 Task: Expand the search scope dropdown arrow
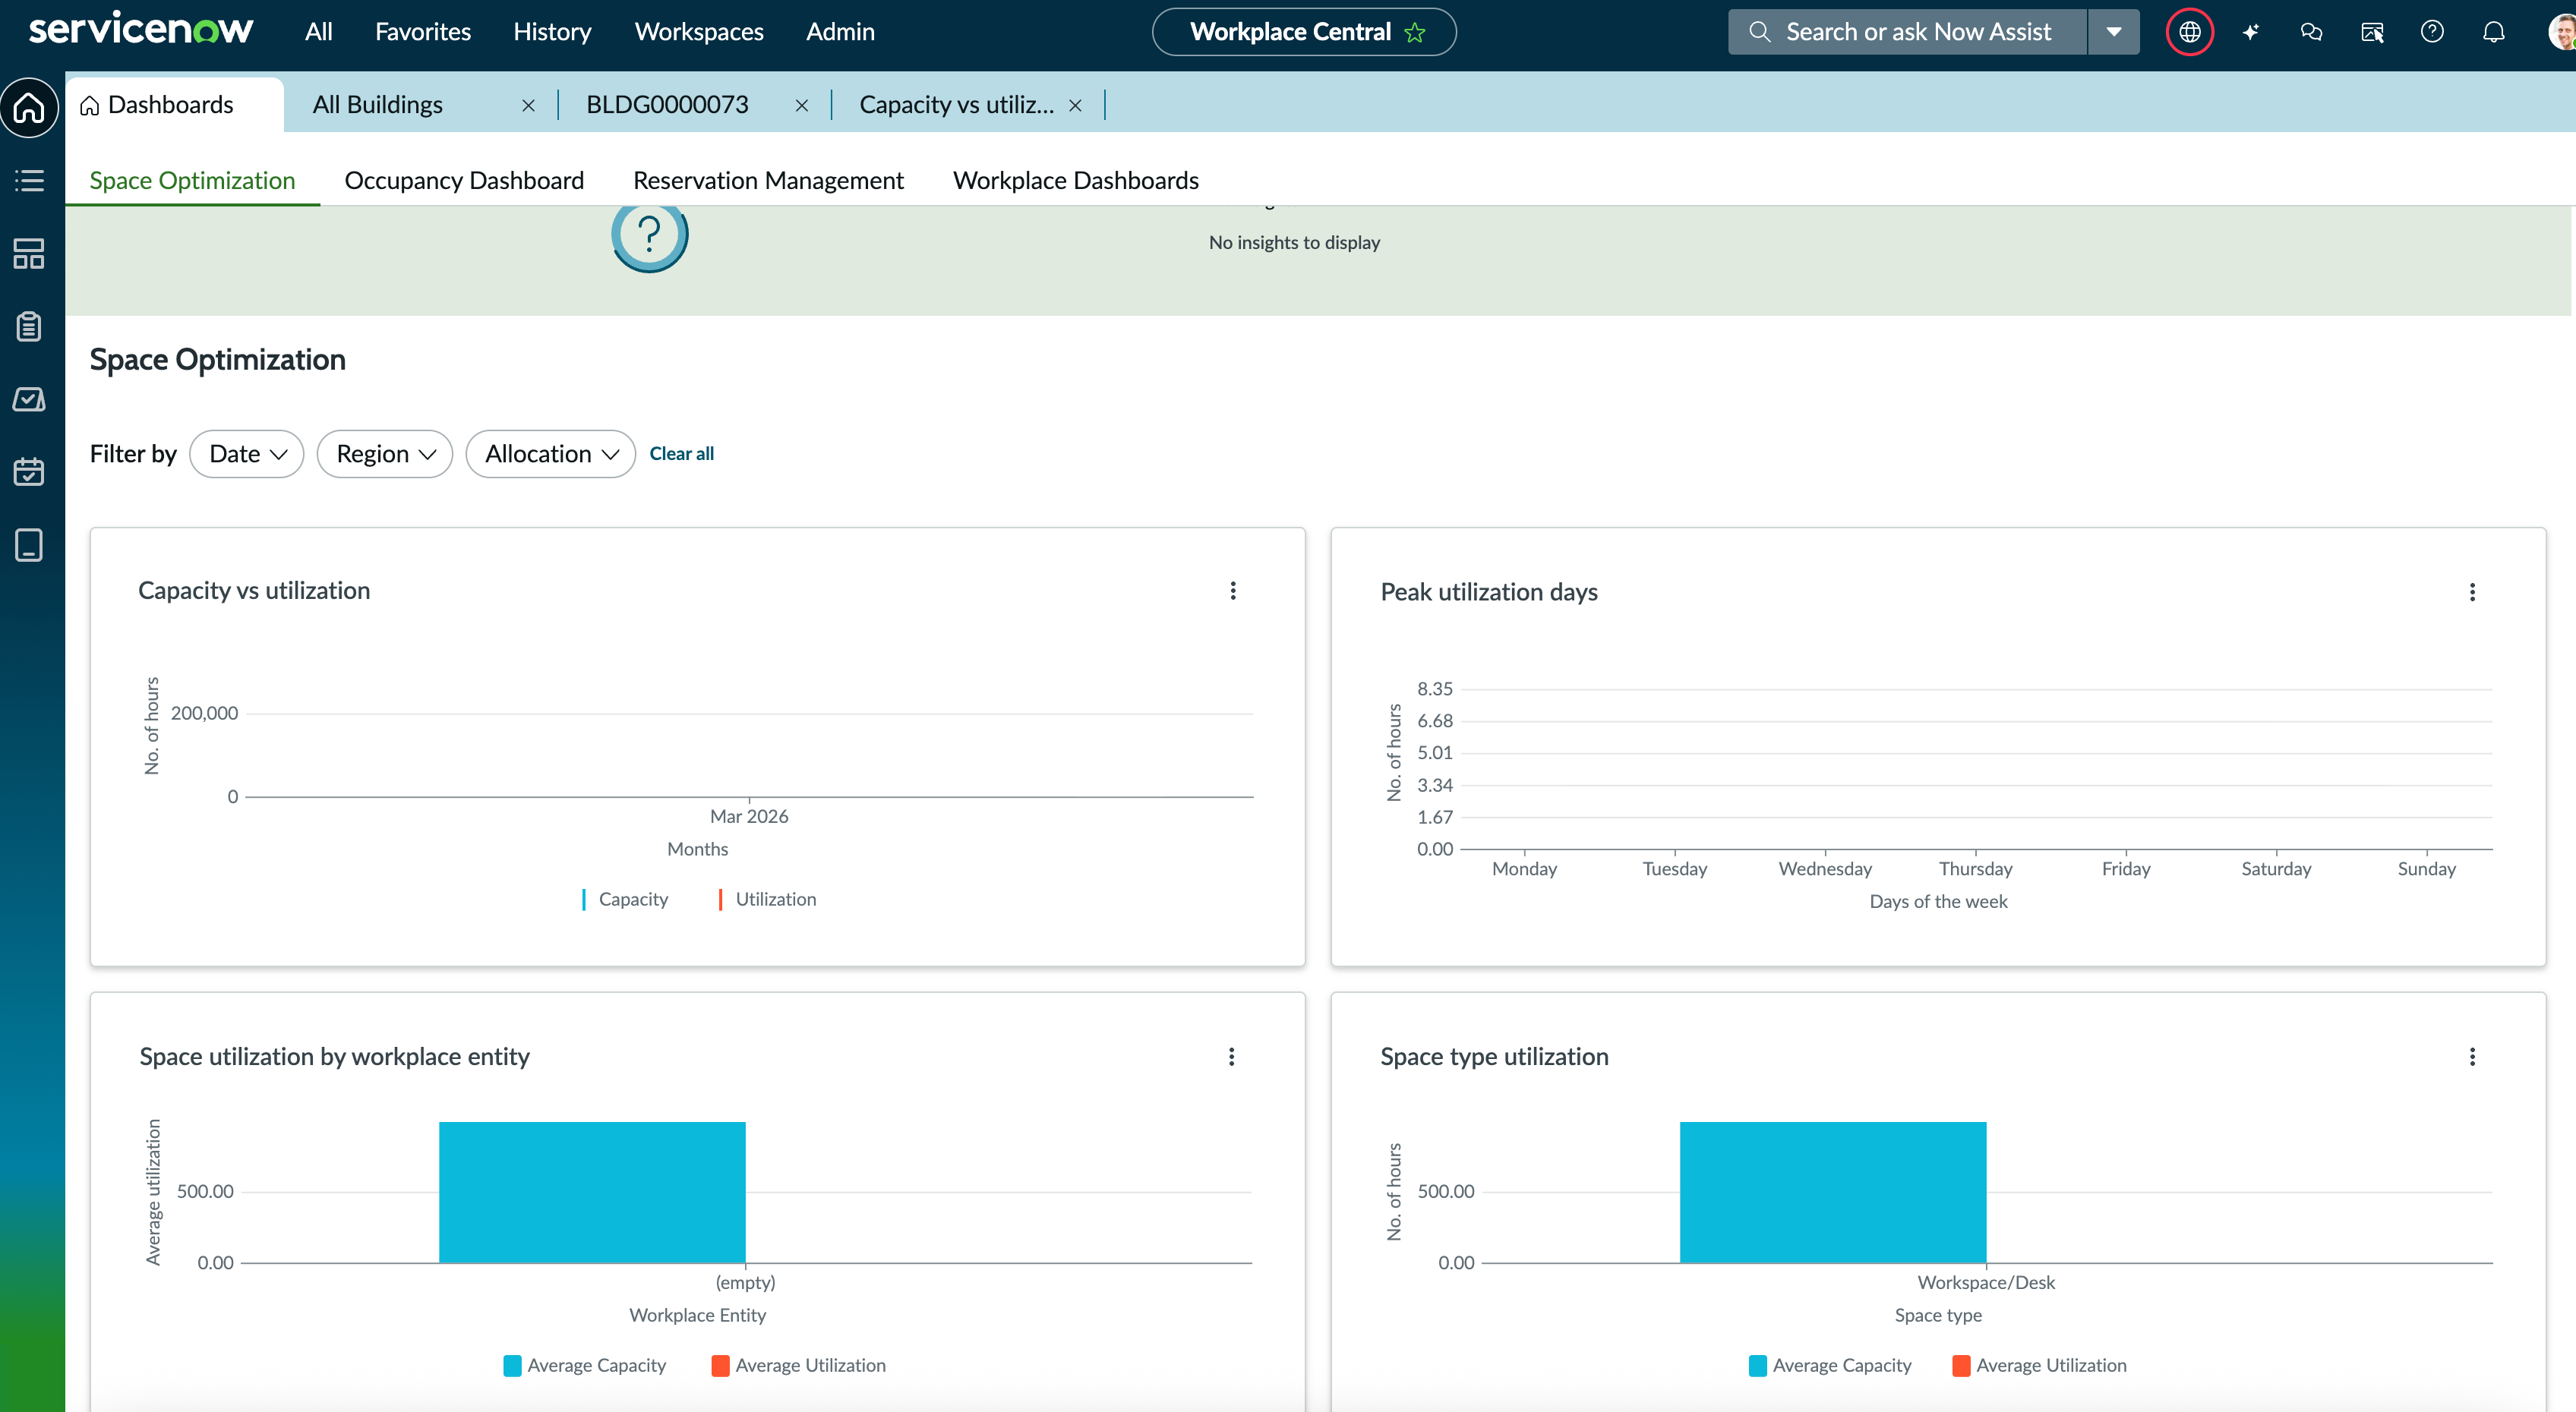[2114, 32]
